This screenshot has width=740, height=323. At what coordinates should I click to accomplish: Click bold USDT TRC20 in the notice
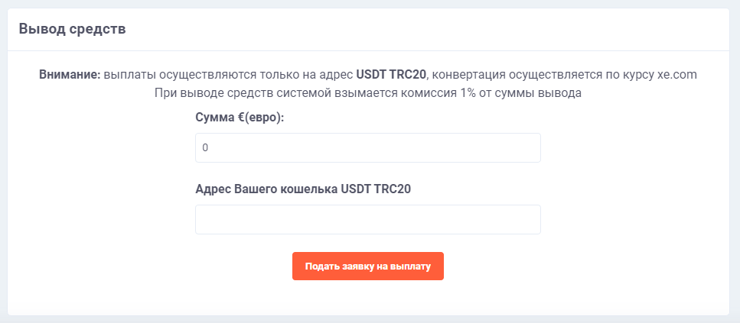pos(391,76)
